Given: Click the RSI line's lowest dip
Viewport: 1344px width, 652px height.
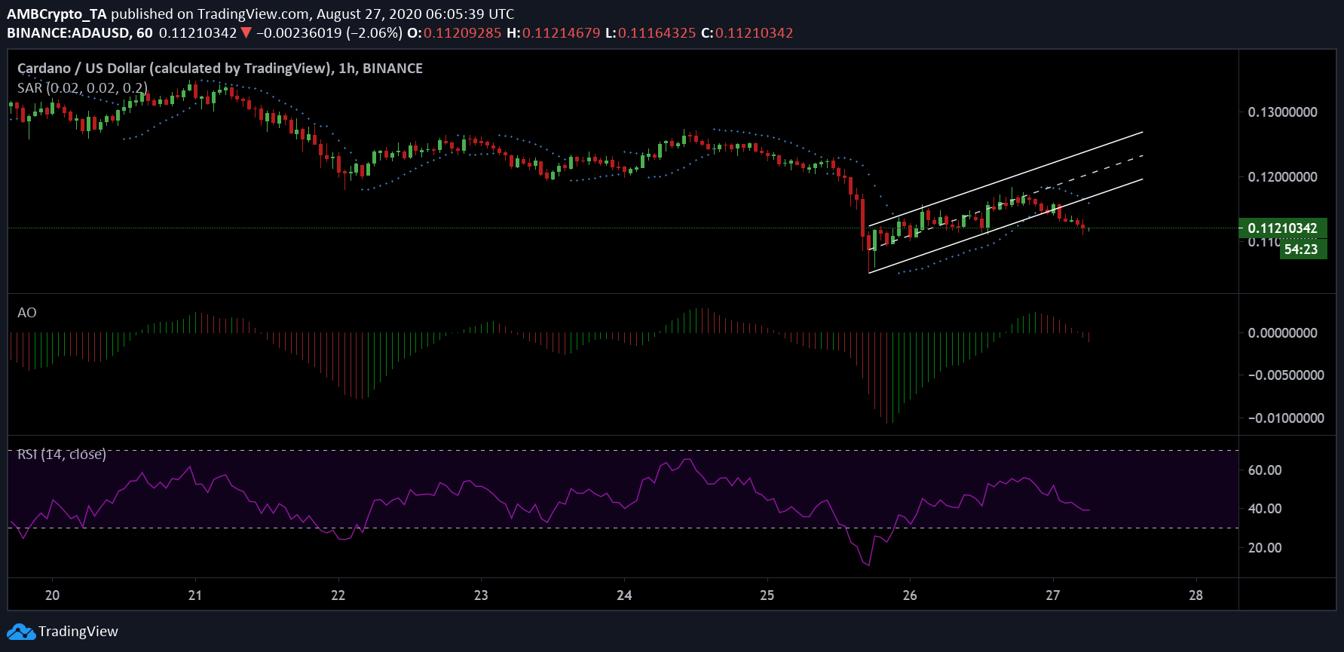Looking at the screenshot, I should coord(869,565).
